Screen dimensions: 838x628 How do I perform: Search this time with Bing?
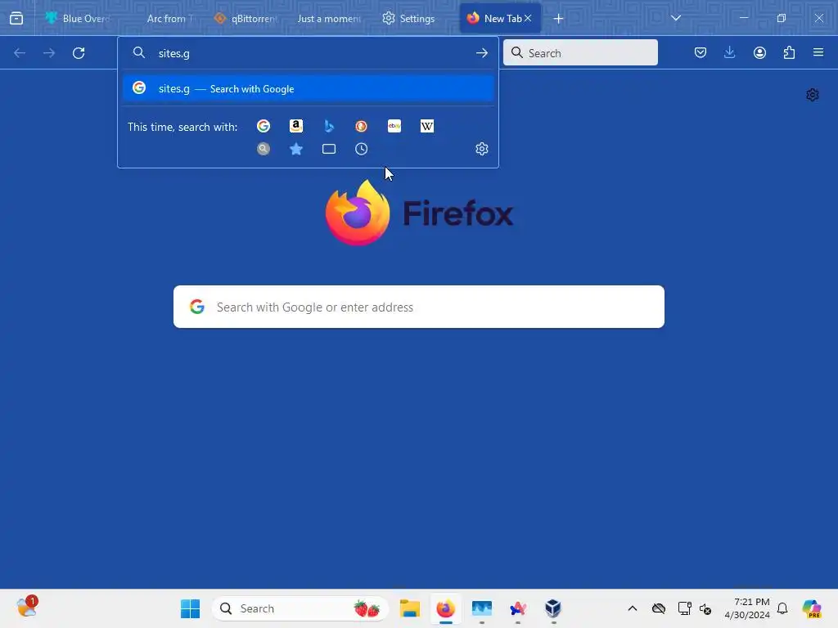tap(329, 126)
